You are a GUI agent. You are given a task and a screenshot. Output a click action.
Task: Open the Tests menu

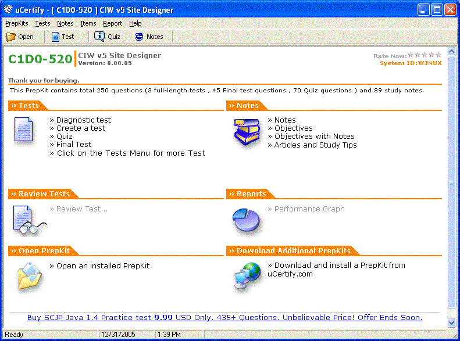(42, 23)
